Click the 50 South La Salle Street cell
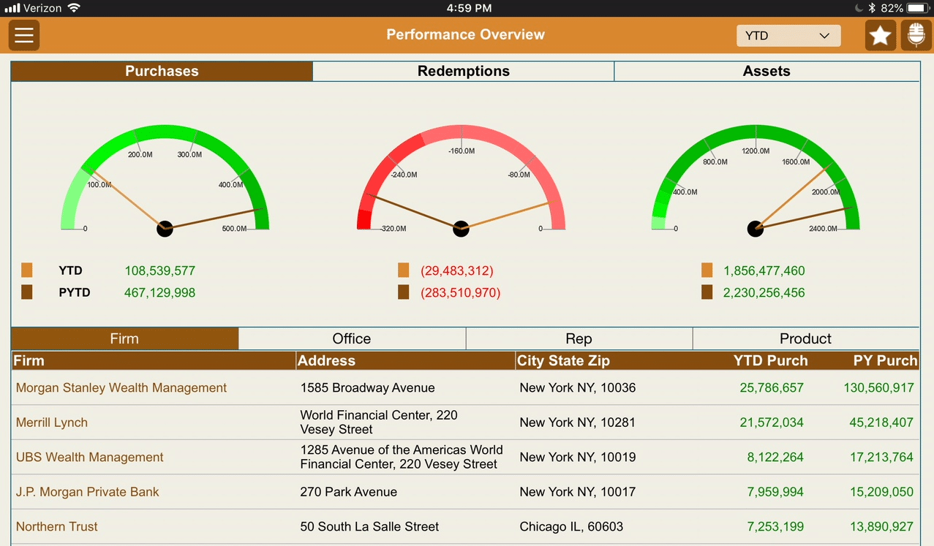Screen dimensions: 934x546 (369, 526)
